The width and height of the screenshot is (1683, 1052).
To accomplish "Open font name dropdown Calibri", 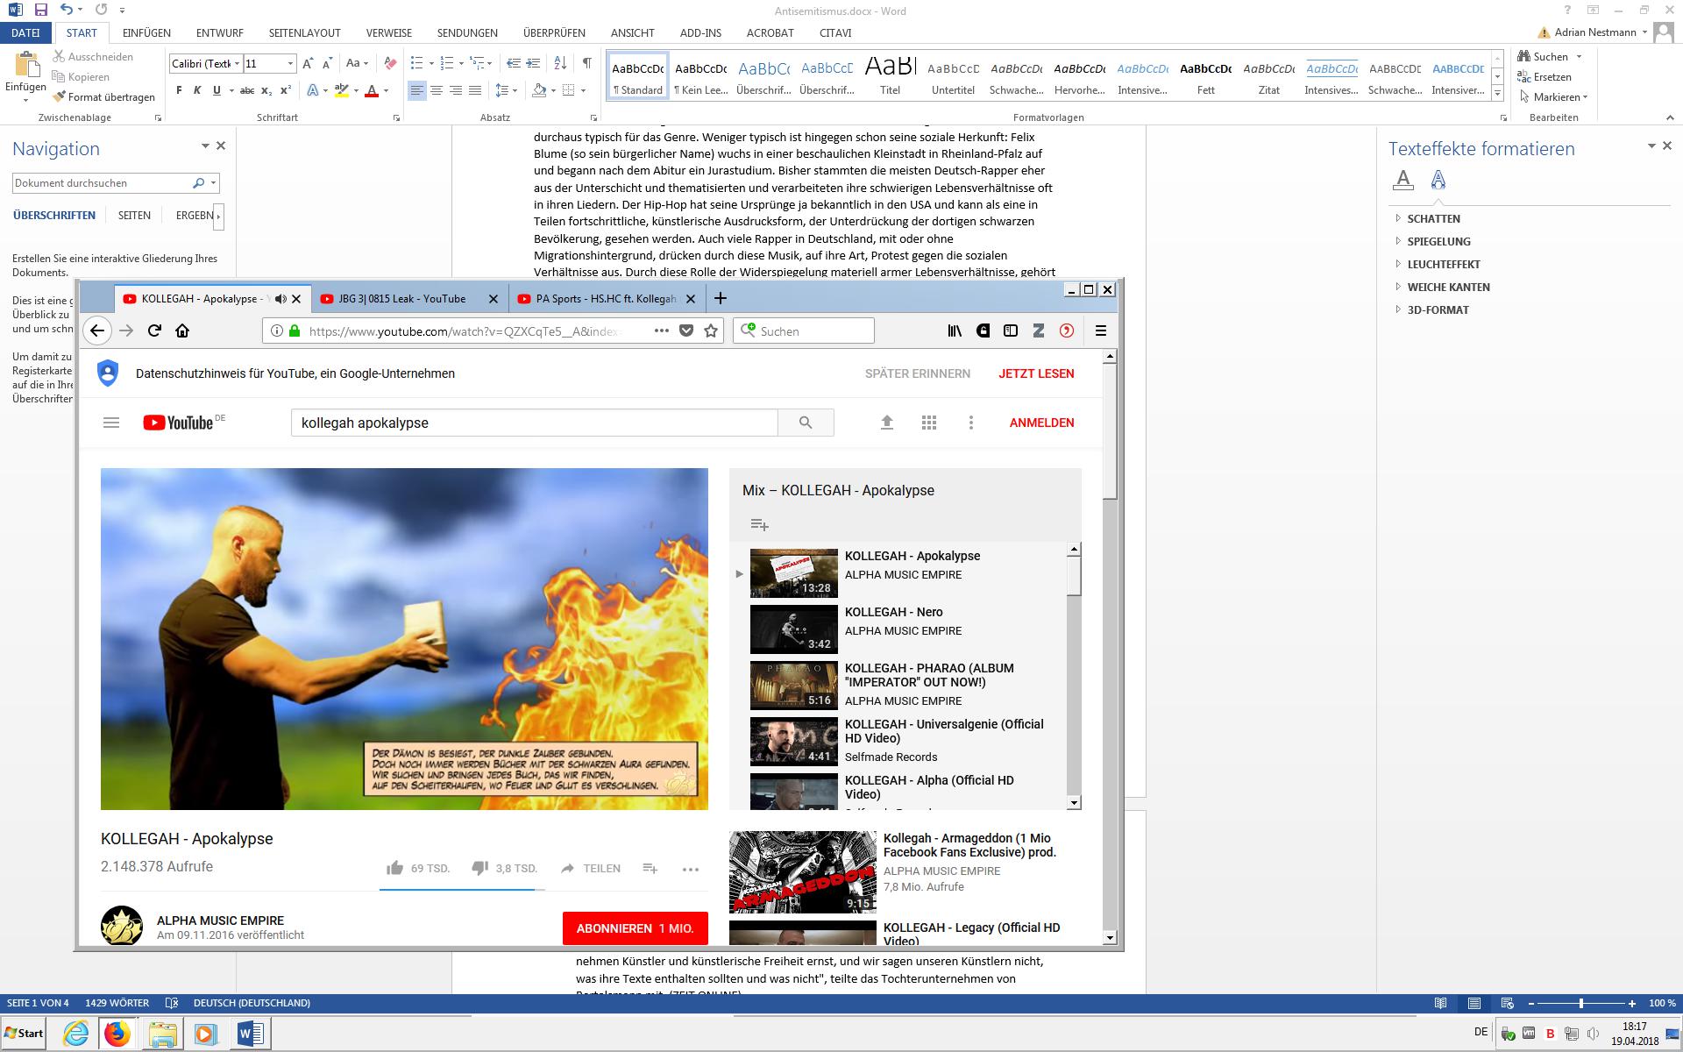I will [x=237, y=63].
